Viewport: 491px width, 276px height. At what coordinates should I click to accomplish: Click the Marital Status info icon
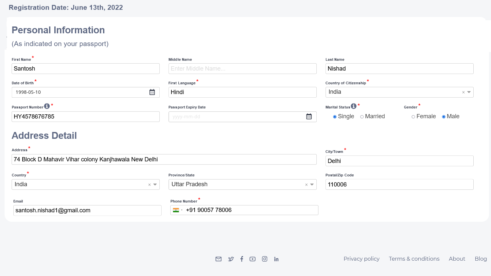[354, 106]
